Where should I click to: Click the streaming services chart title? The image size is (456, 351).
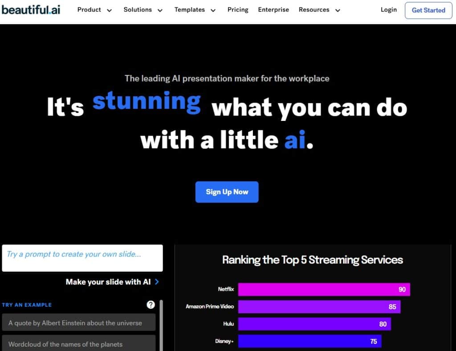(313, 260)
